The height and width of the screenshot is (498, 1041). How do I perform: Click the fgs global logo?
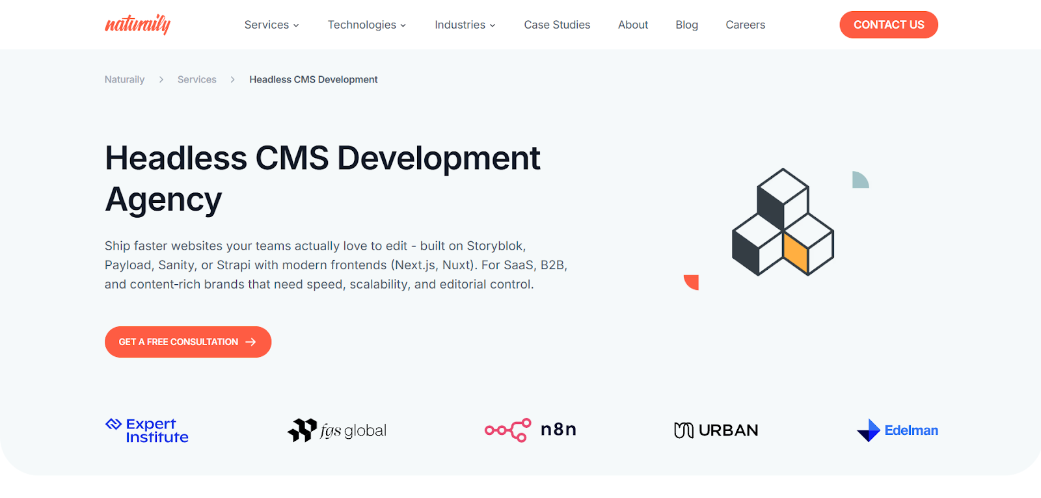[337, 430]
